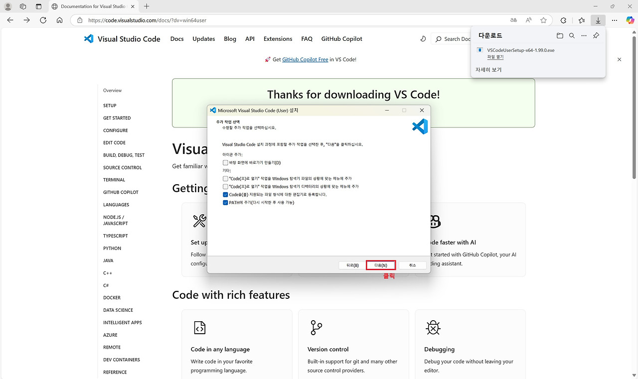638x379 pixels.
Task: Open the browser settings ellipsis menu
Action: 614,20
